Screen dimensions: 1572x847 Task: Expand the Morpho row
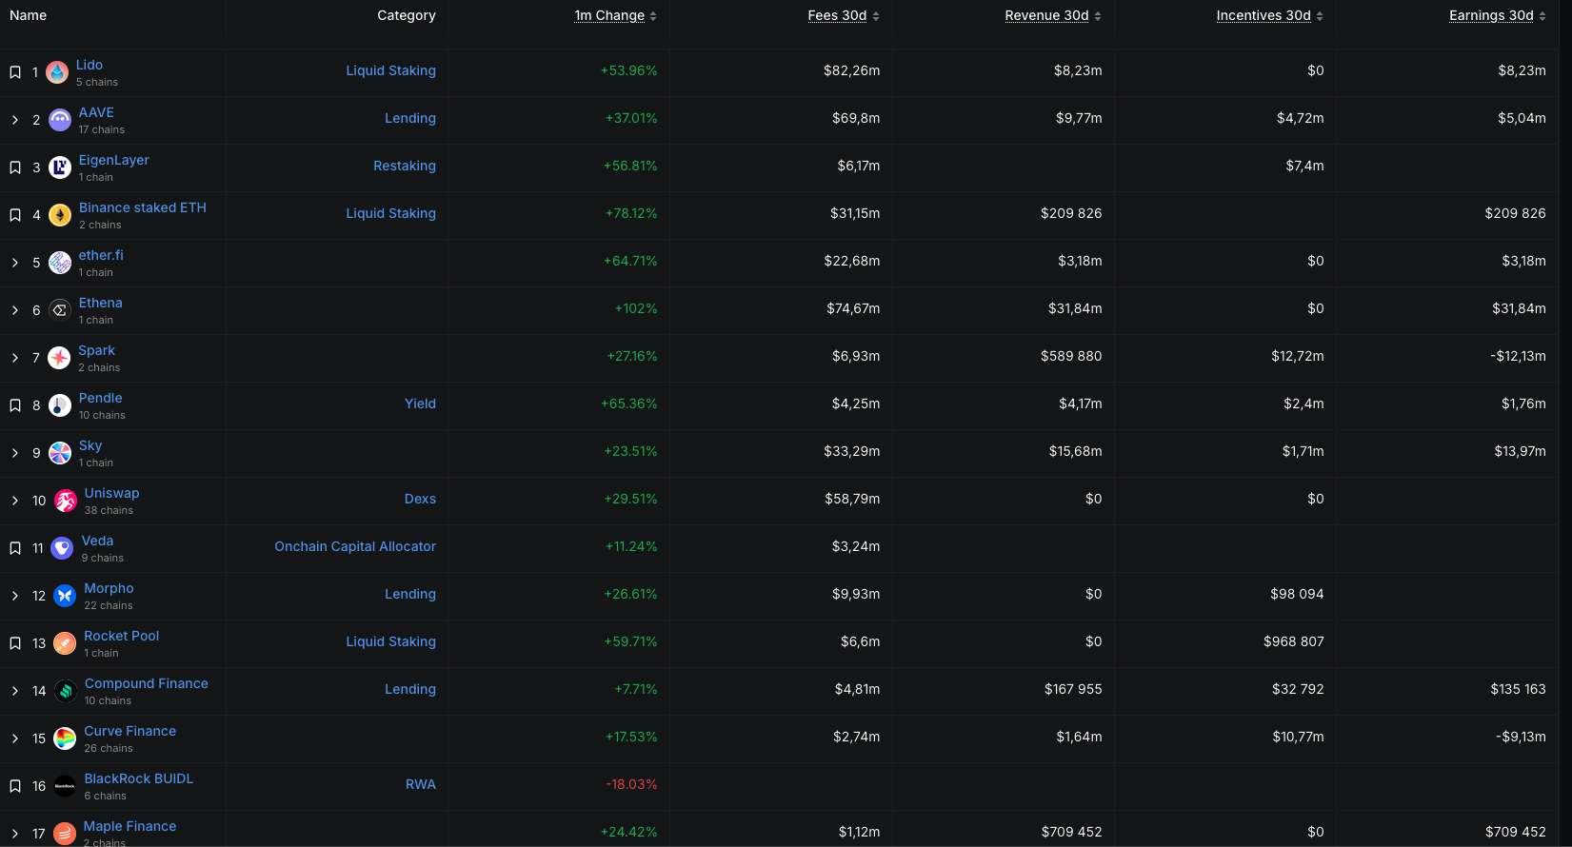click(15, 596)
